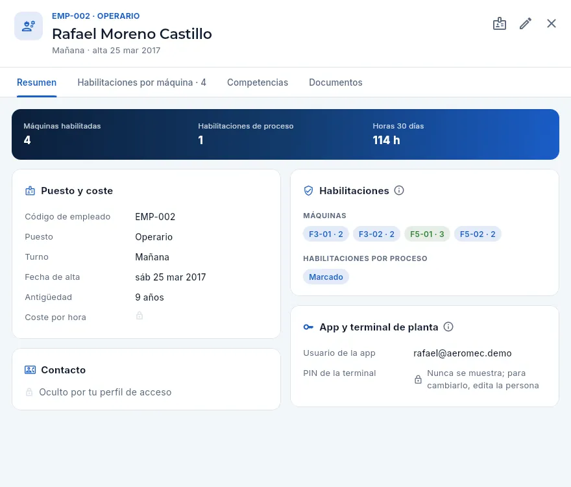Image resolution: width=571 pixels, height=487 pixels.
Task: Open the employee badge card icon in header
Action: pyautogui.click(x=499, y=23)
